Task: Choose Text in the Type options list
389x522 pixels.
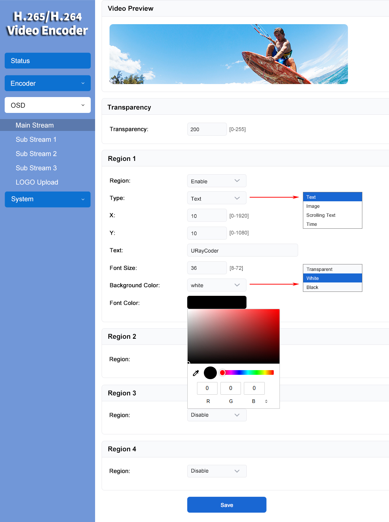Action: pos(332,197)
